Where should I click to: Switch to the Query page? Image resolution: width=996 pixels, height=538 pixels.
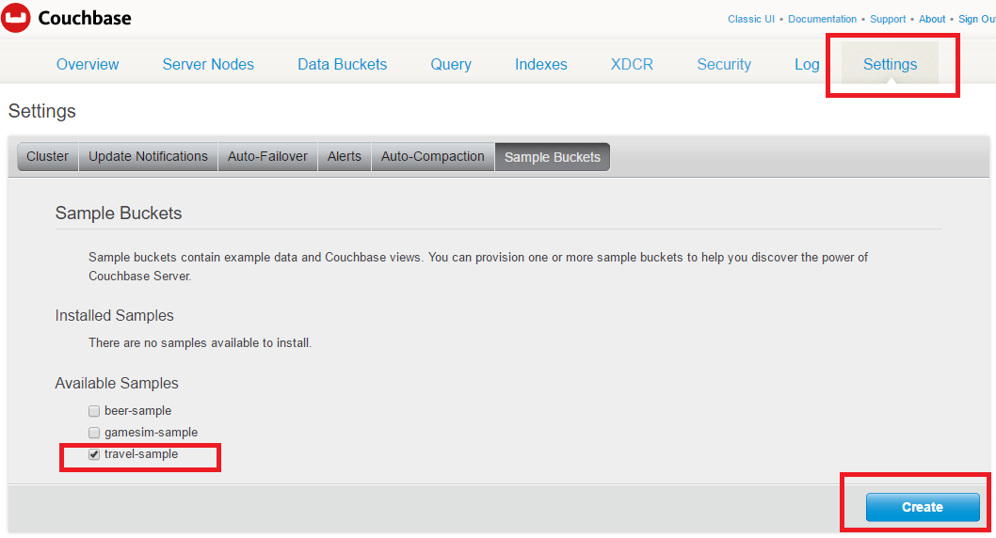(451, 65)
